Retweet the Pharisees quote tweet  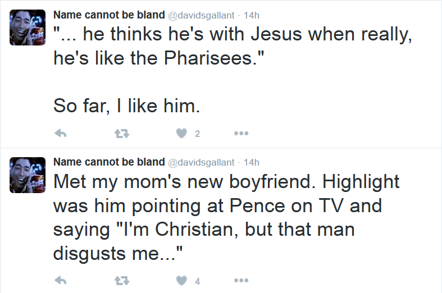click(x=122, y=133)
